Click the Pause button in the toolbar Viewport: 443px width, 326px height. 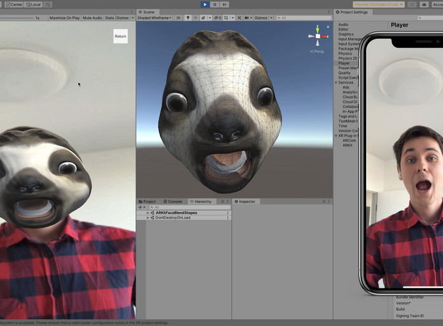pyautogui.click(x=214, y=4)
